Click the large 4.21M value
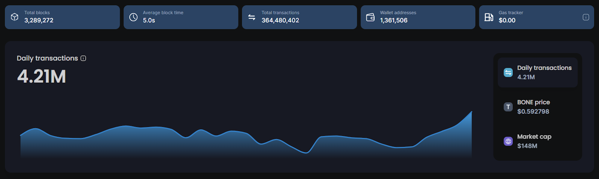599x179 pixels. [42, 76]
